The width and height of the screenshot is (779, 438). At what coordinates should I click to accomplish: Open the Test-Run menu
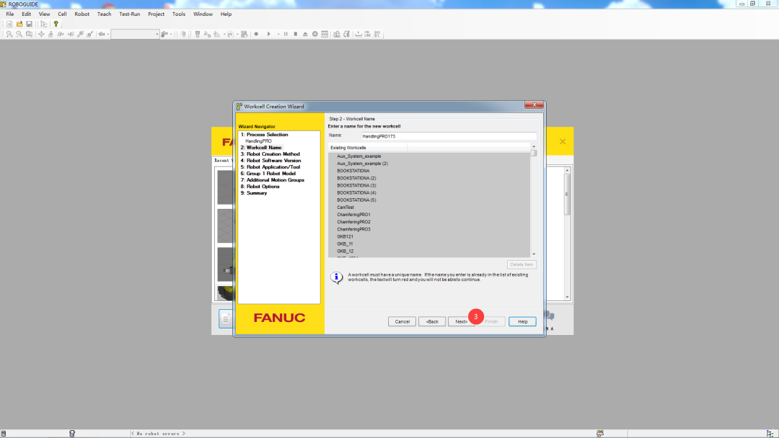pos(130,14)
